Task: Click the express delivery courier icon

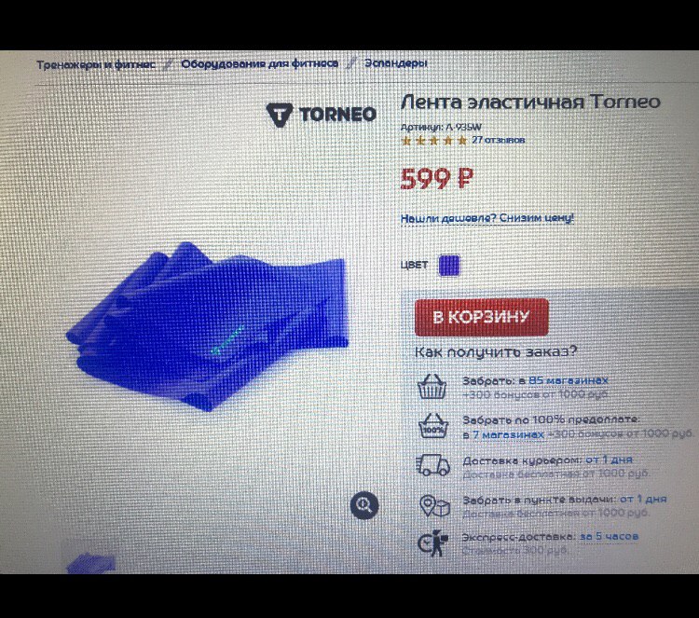Action: tap(432, 543)
